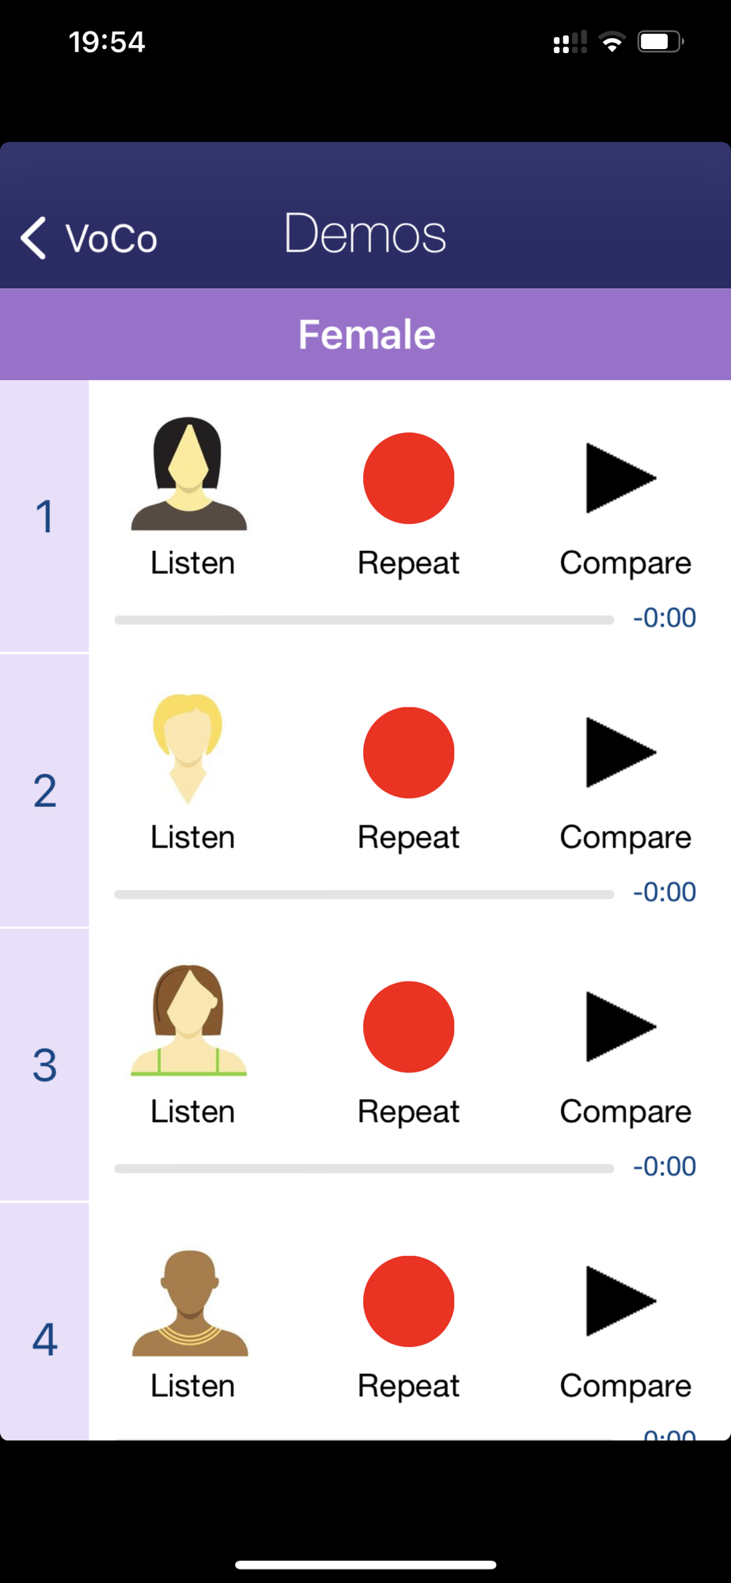Click the Listen label in demo 2
Viewport: 731px width, 1583px height.
click(193, 837)
